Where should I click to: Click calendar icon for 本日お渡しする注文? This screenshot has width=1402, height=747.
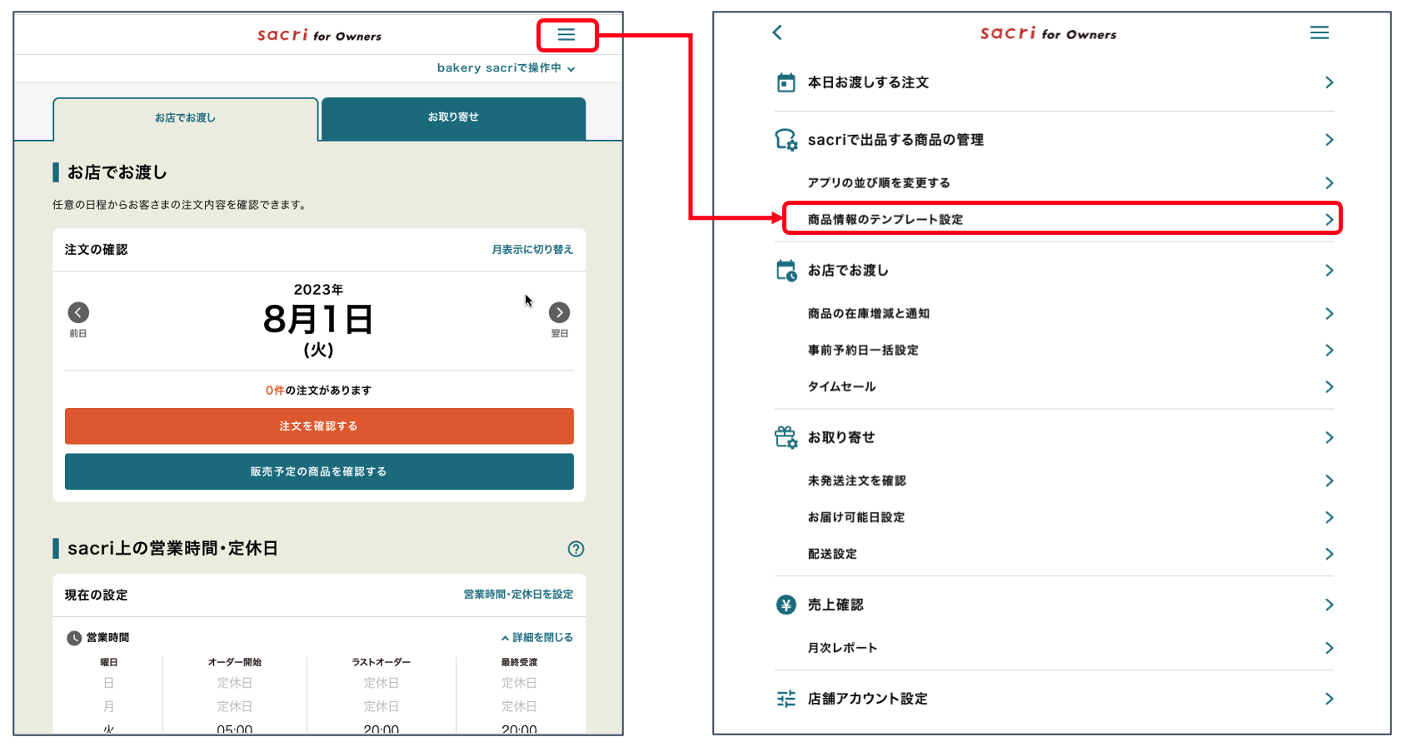(786, 82)
